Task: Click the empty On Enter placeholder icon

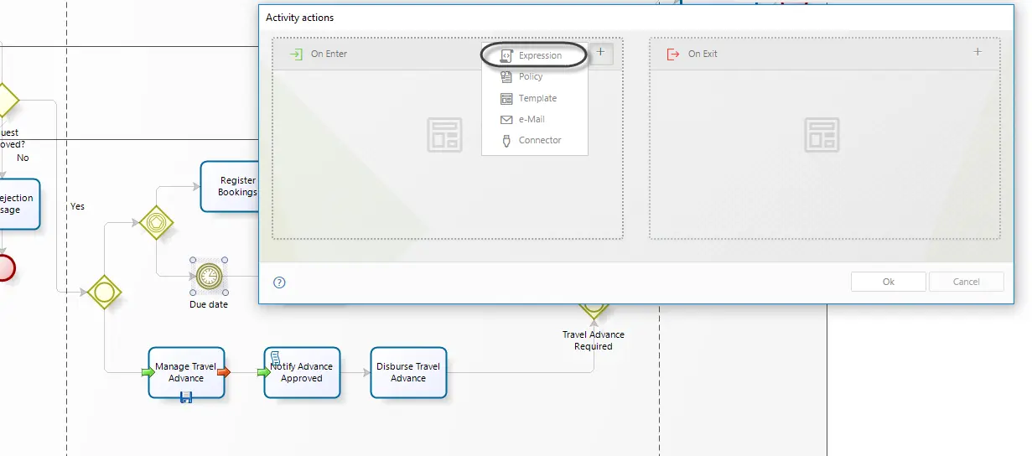Action: pos(444,135)
